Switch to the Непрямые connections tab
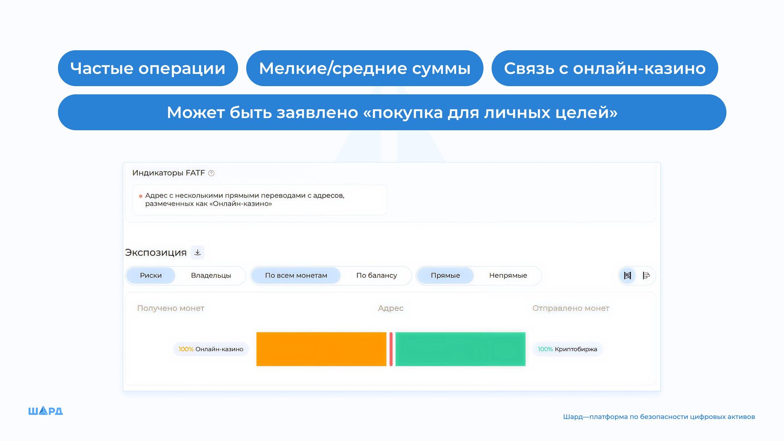 tap(508, 276)
